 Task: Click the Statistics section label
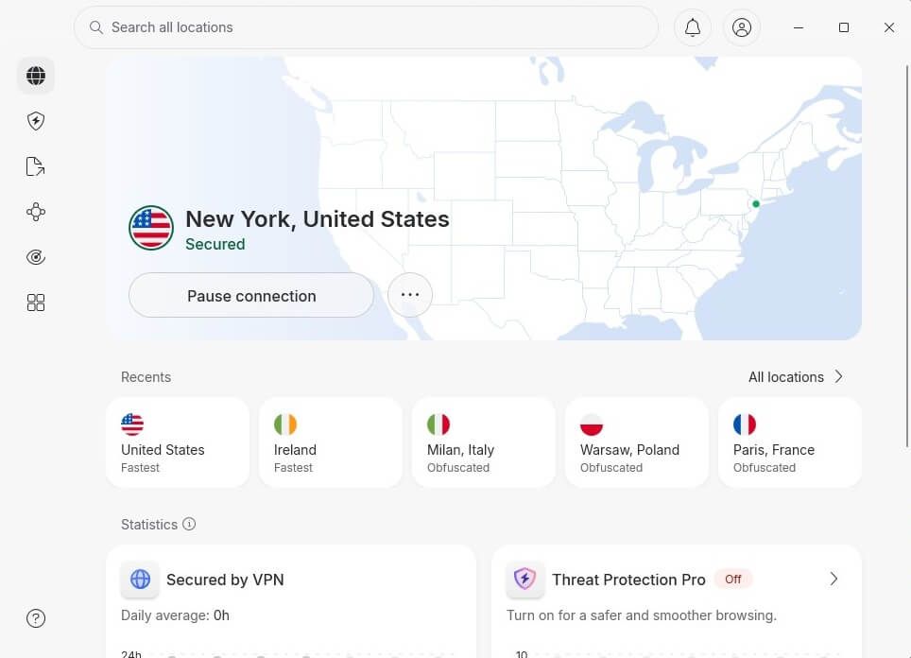pyautogui.click(x=149, y=525)
